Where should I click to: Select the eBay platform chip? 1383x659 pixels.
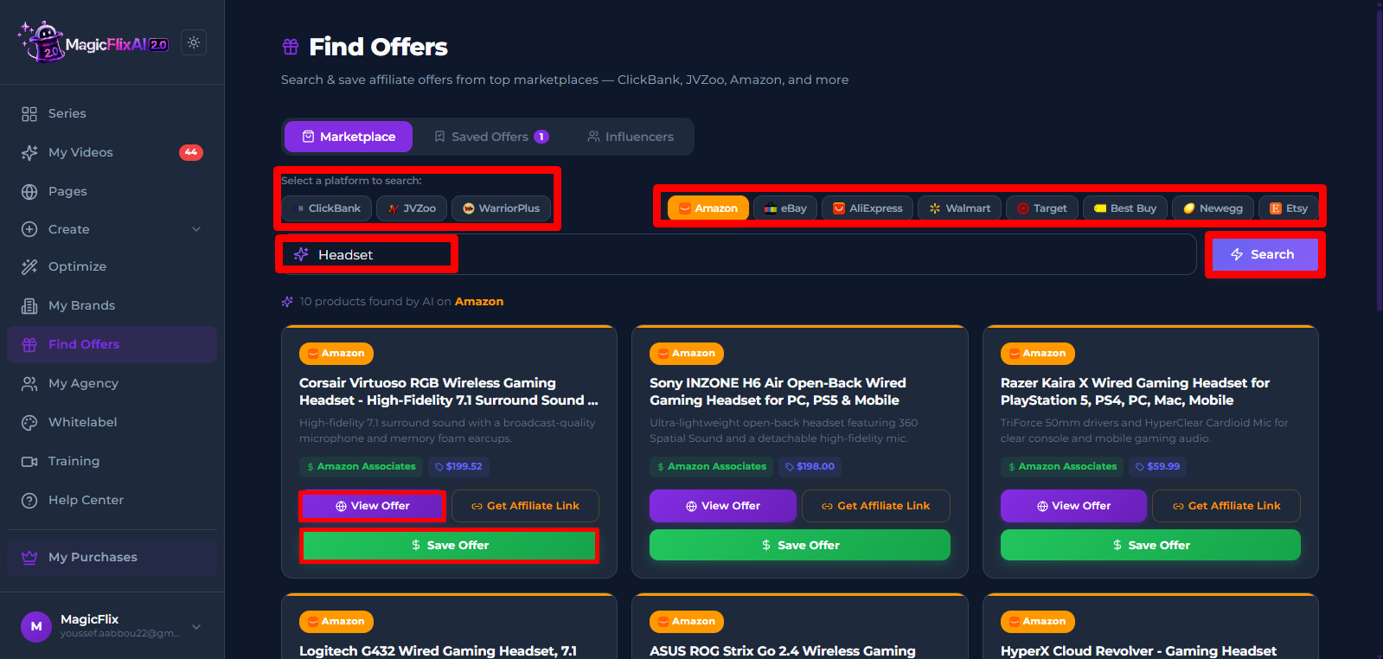click(x=785, y=208)
